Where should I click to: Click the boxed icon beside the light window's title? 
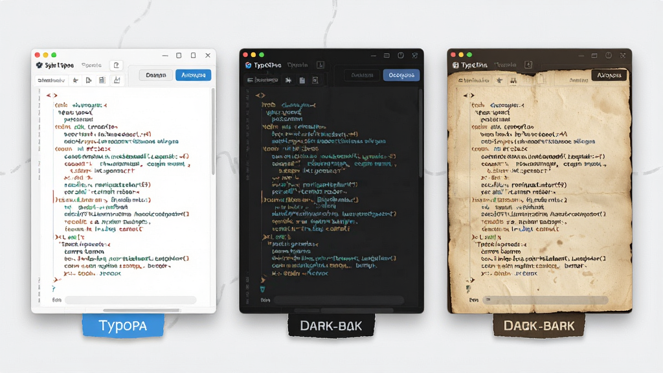click(x=117, y=65)
